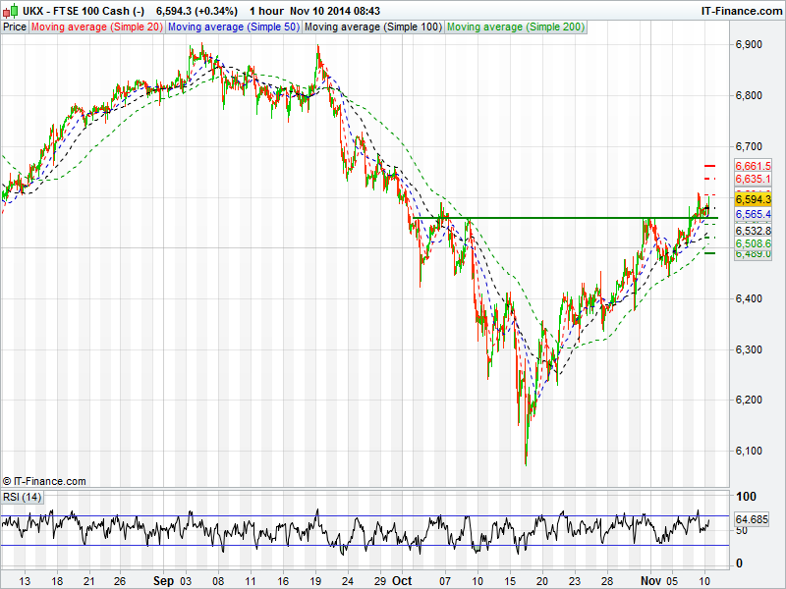Screen dimensions: 786x589
Task: Click the Oct label on time axis
Action: pos(402,580)
